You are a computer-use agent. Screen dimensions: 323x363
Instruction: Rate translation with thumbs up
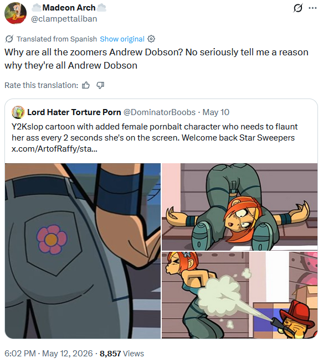coord(86,85)
